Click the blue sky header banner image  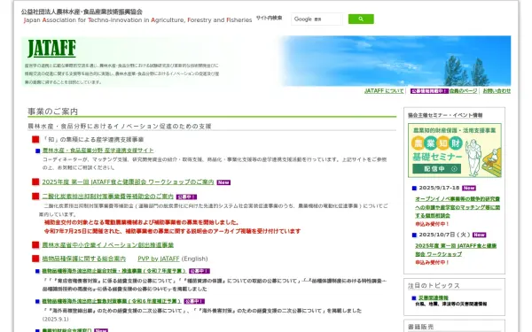pyautogui.click(x=395, y=61)
